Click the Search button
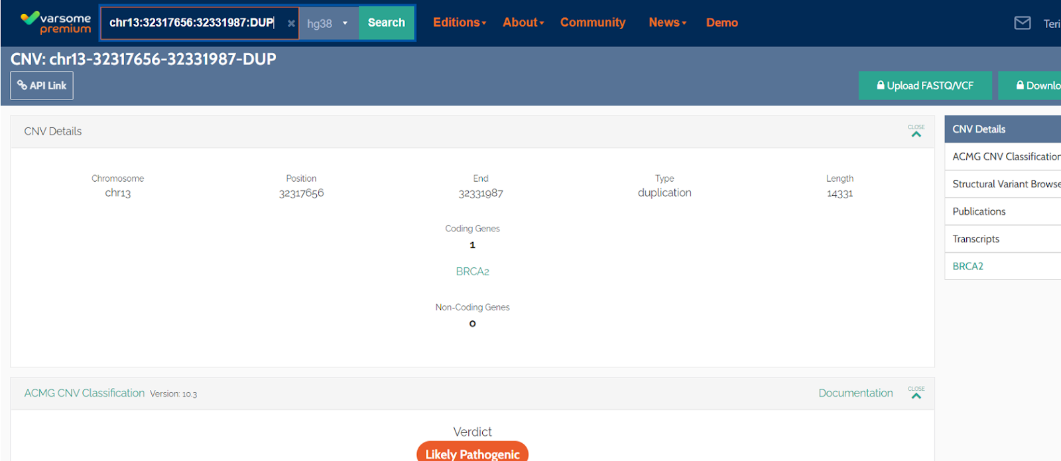This screenshot has height=461, width=1061. pyautogui.click(x=387, y=23)
